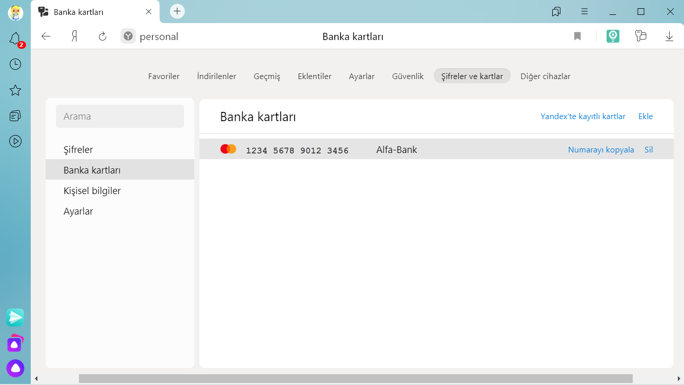The height and width of the screenshot is (385, 684).
Task: Click Ekle to add a card
Action: (x=646, y=117)
